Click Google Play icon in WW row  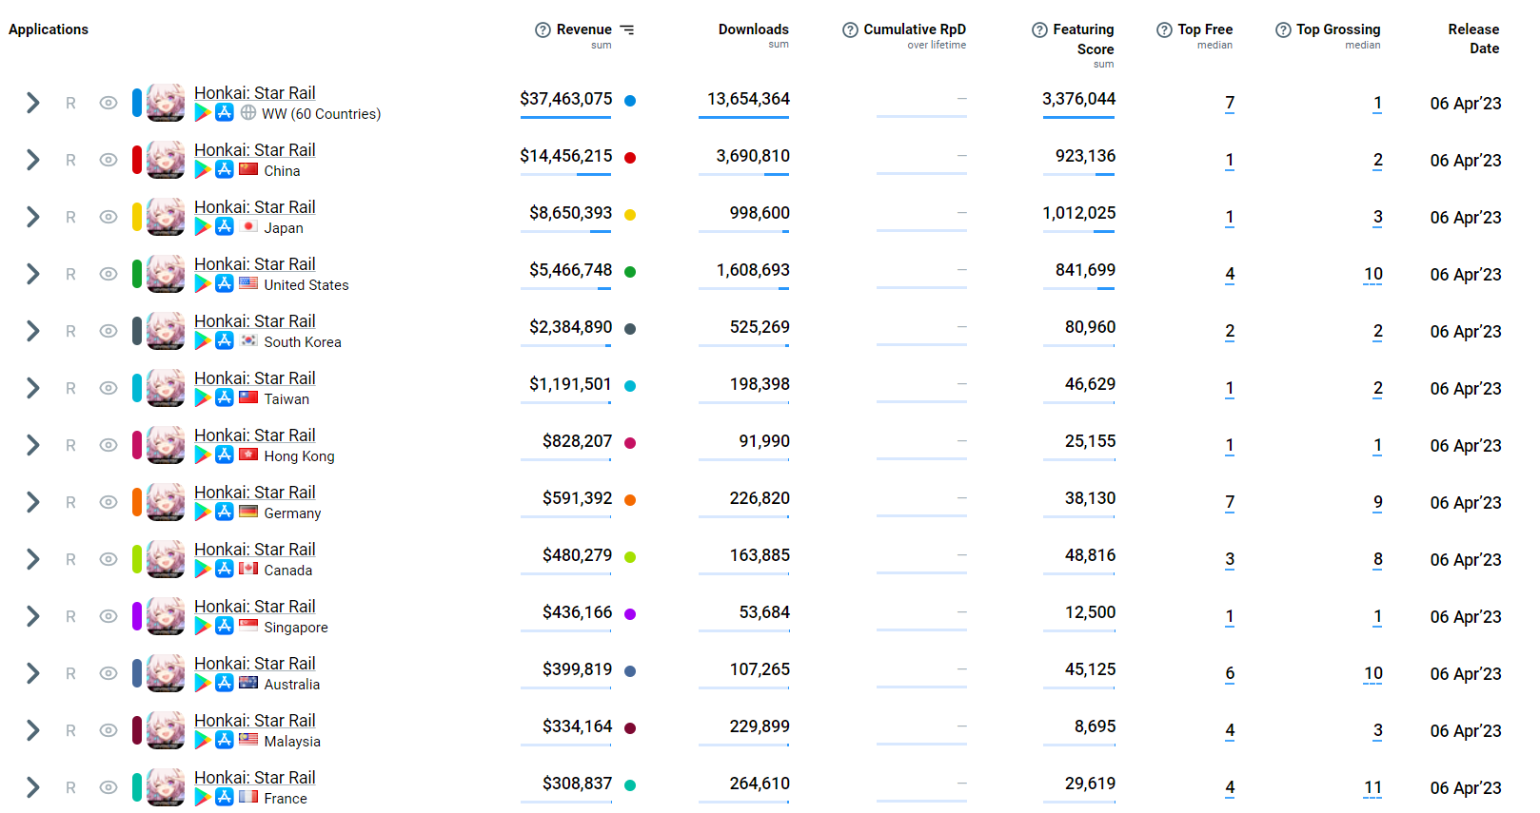[203, 113]
